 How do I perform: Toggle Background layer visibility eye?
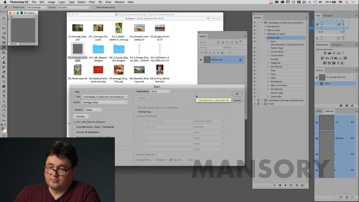(x=201, y=60)
